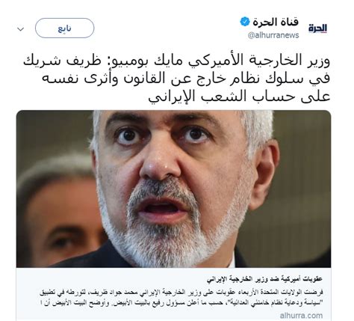Click the card headline عقوبات أميركية ضد وزير الخارجية
This screenshot has width=354, height=321.
[264, 279]
